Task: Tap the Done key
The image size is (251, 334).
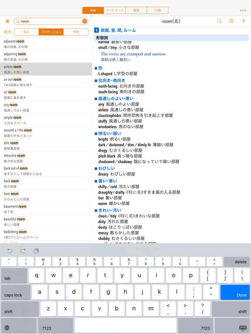Action: coord(235,292)
